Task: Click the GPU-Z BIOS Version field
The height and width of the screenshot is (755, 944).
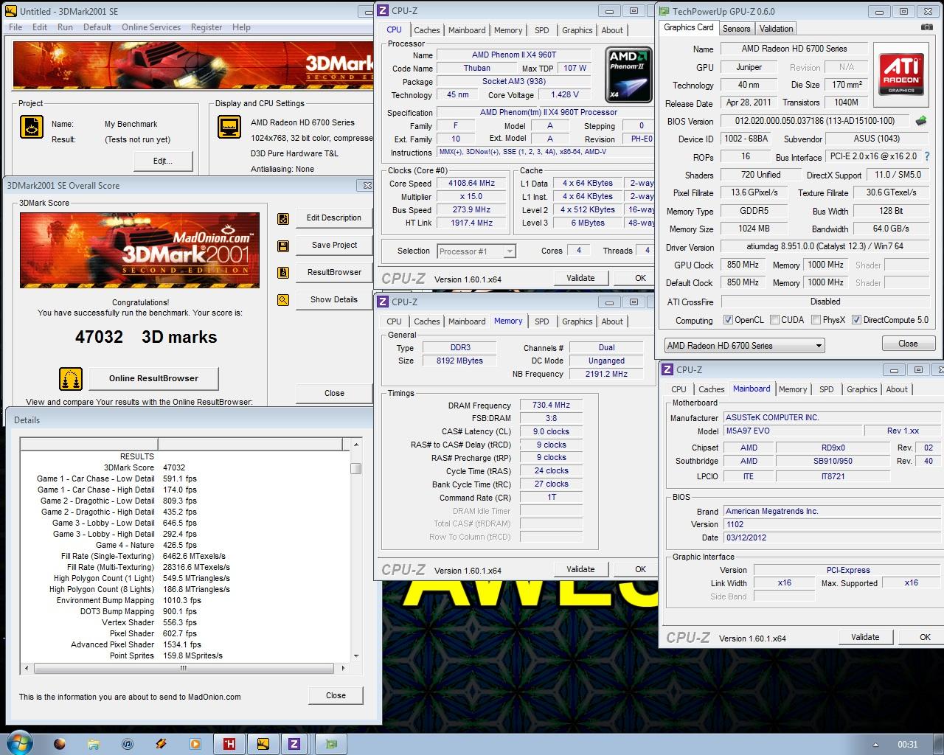Action: 815,121
